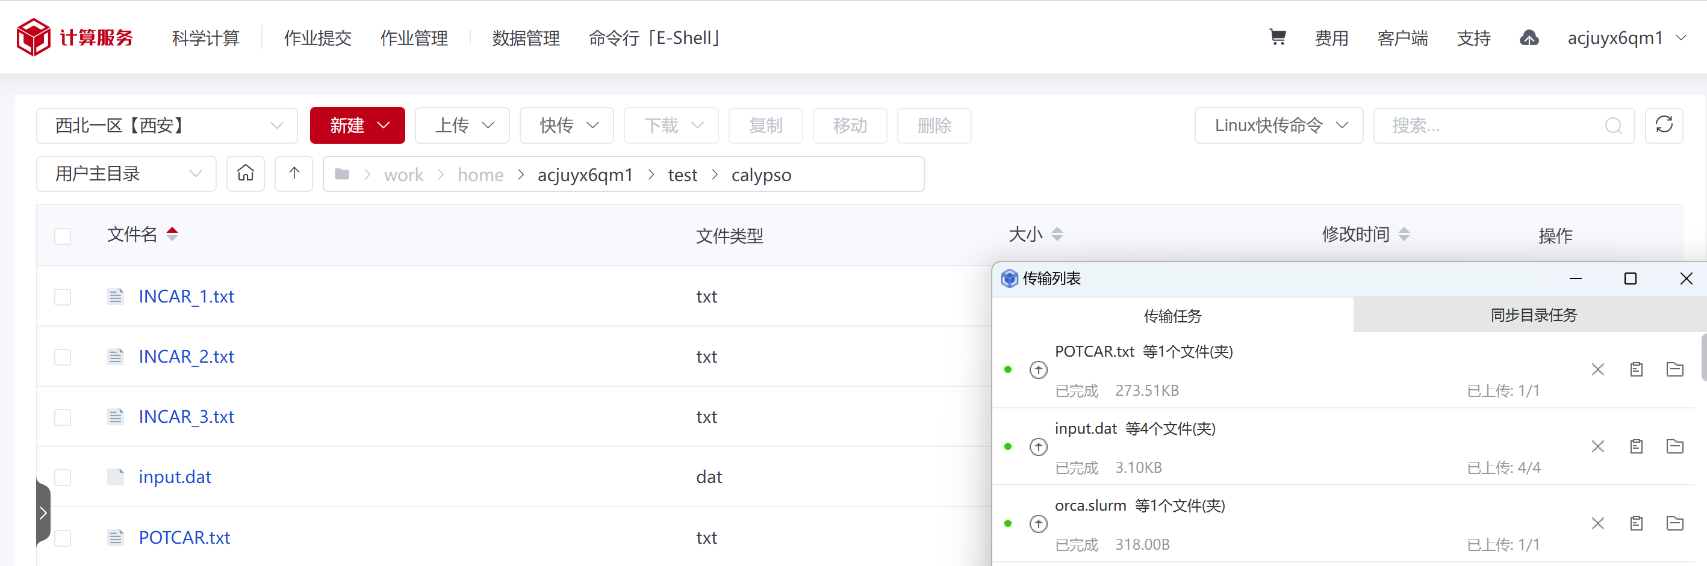1707x566 pixels.
Task: Click the cloud upload icon in header
Action: [x=1529, y=38]
